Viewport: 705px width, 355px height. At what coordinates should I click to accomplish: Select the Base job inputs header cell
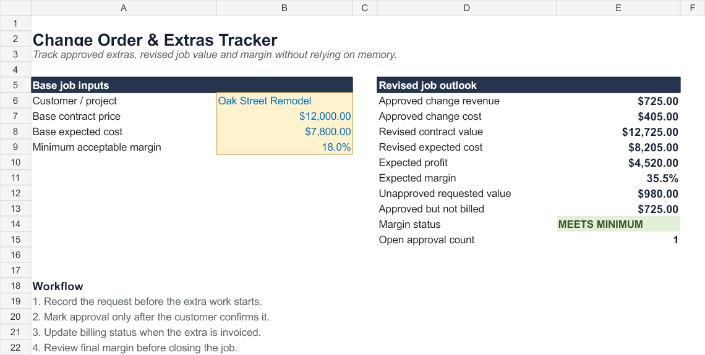[x=192, y=85]
